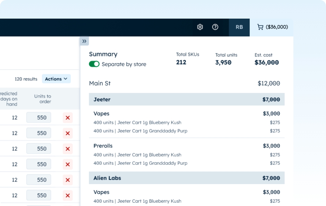Open the RB user profile menu
This screenshot has width=326, height=206.
(x=239, y=27)
